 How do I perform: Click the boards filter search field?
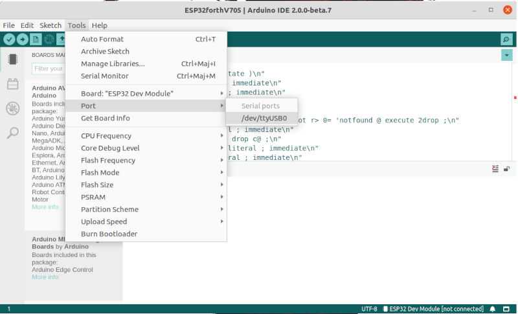click(x=49, y=68)
